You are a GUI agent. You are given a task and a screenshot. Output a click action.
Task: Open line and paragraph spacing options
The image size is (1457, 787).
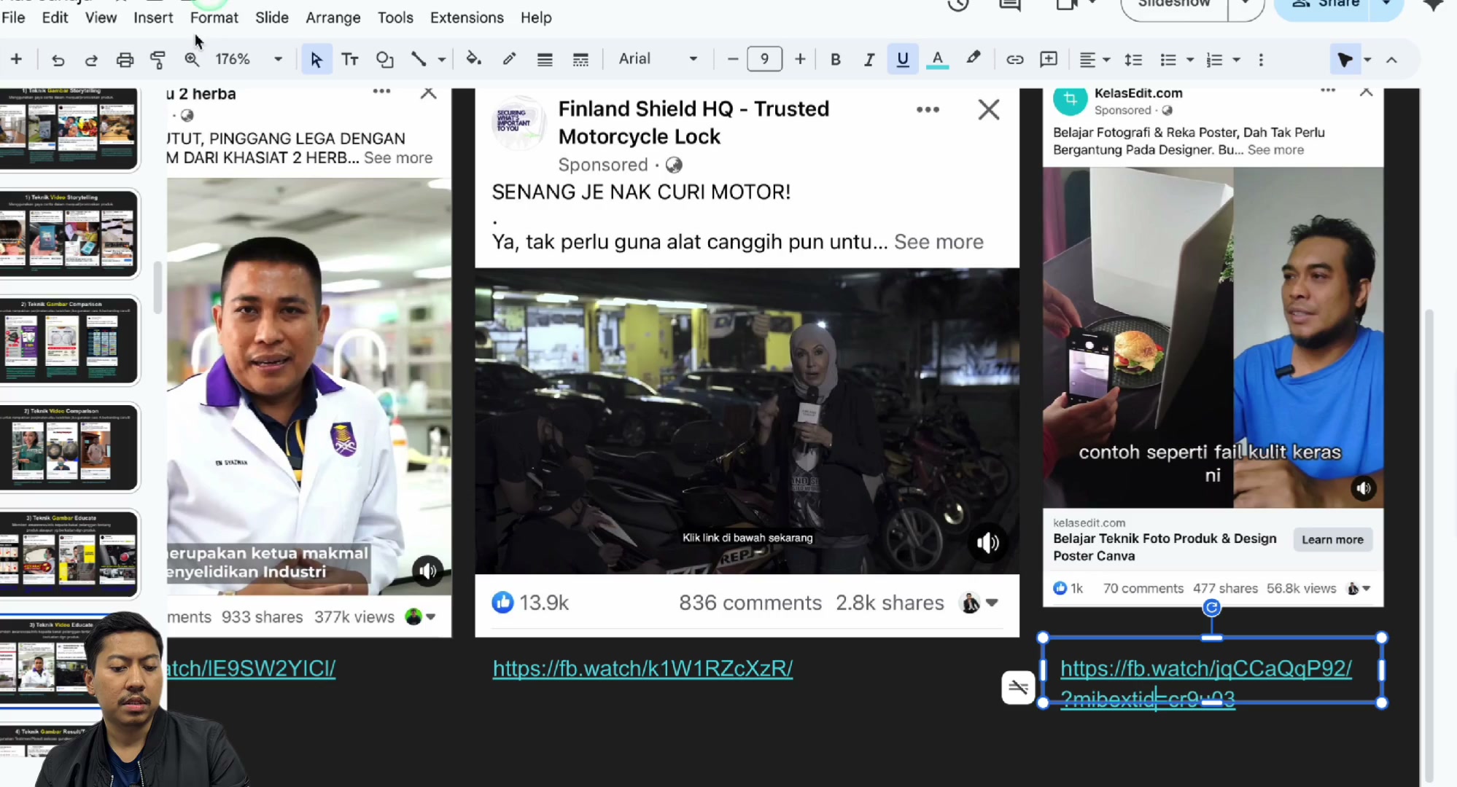click(1133, 60)
